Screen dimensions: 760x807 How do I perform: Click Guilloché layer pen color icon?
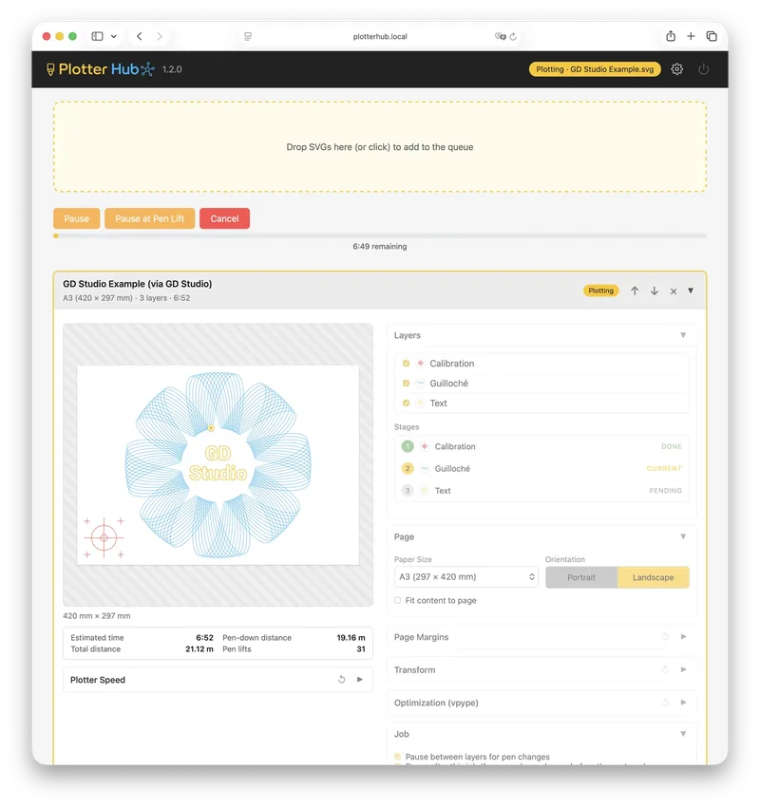tap(420, 383)
